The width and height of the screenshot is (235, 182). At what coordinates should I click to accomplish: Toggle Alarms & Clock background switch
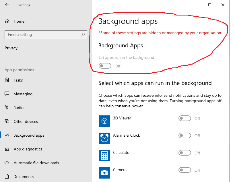coord(185,135)
